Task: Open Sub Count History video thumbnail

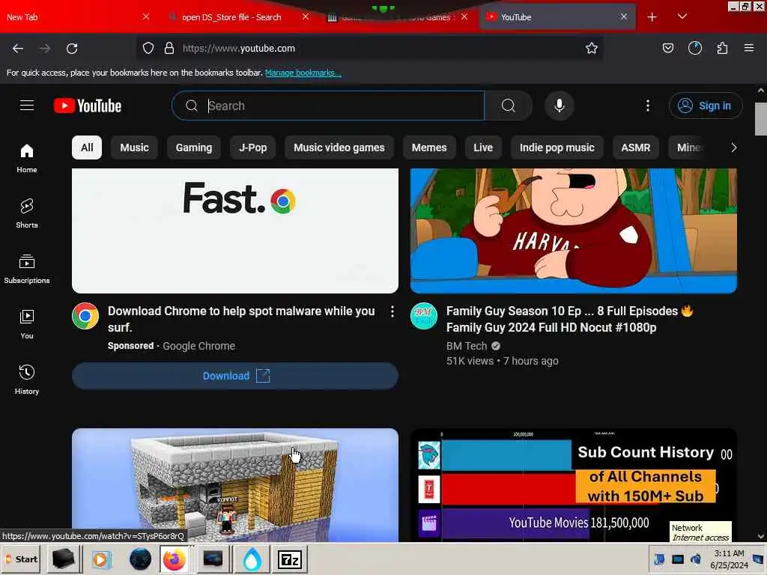Action: [x=573, y=485]
